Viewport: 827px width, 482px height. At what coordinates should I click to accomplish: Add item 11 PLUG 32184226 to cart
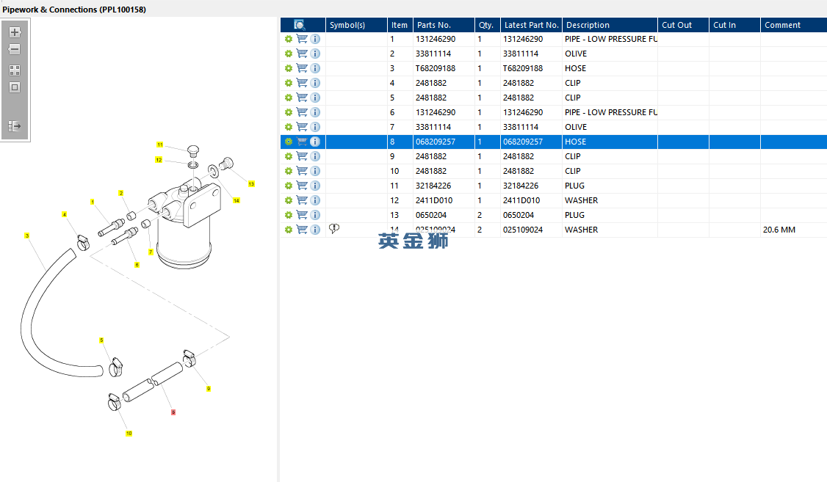[x=302, y=186]
